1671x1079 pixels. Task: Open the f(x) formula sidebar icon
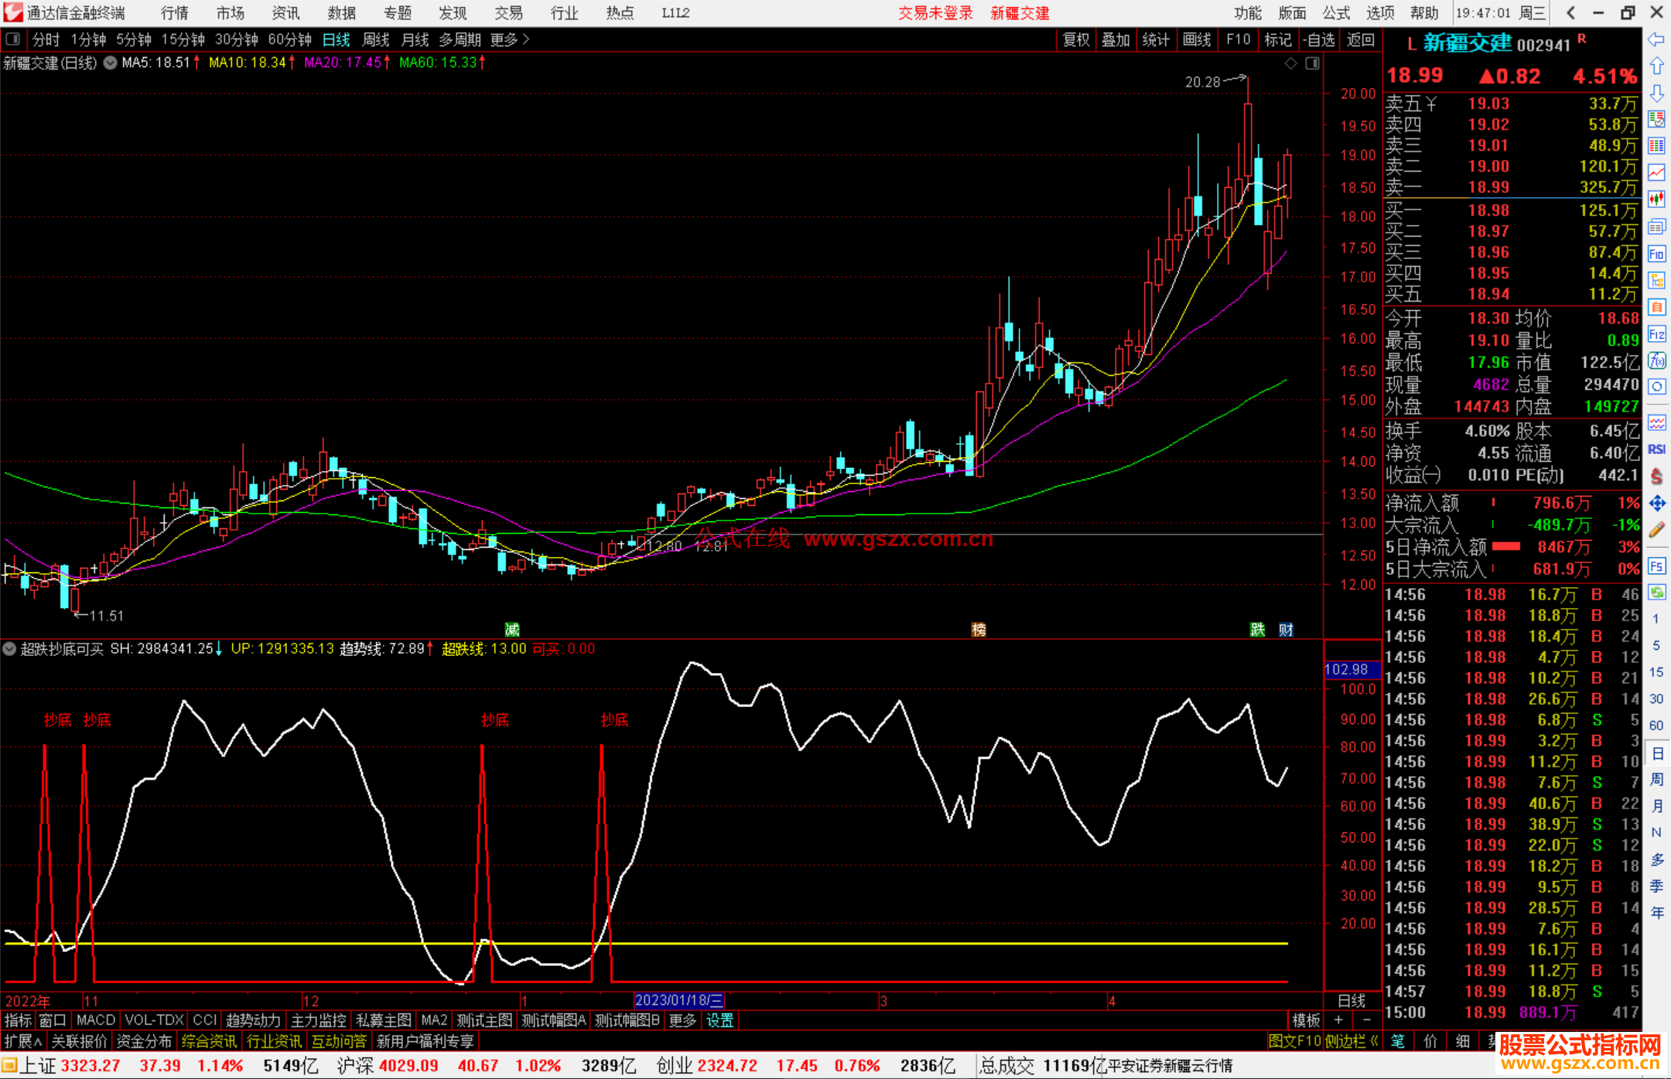1656,360
